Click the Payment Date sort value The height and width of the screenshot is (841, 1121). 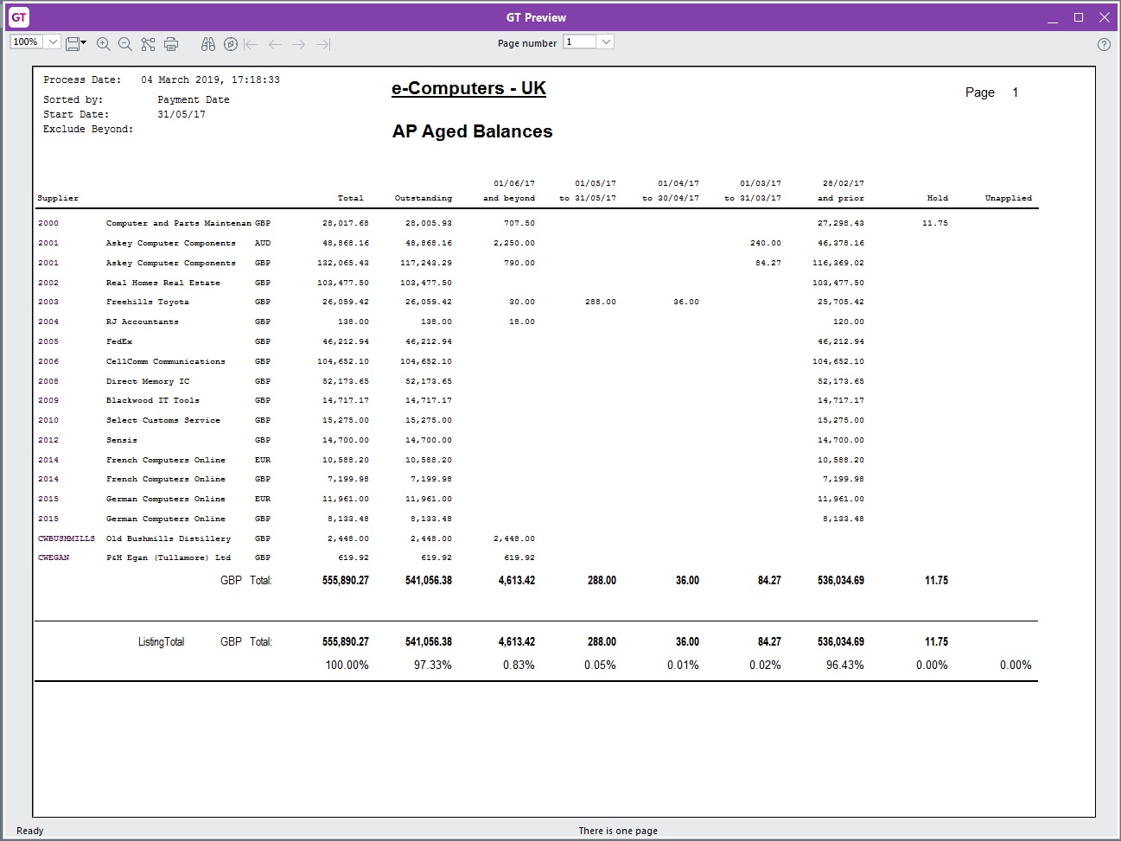coord(194,99)
